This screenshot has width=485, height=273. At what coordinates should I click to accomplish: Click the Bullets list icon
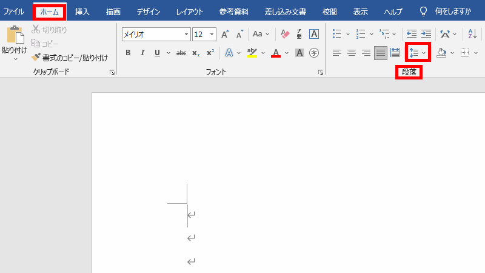pyautogui.click(x=337, y=34)
